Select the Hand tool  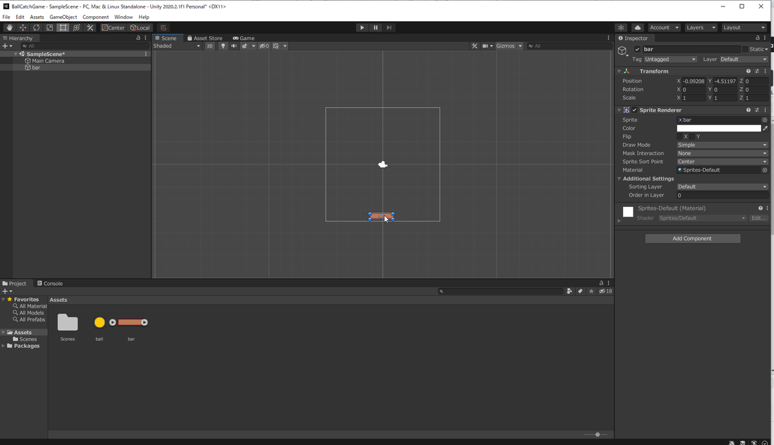click(x=10, y=28)
